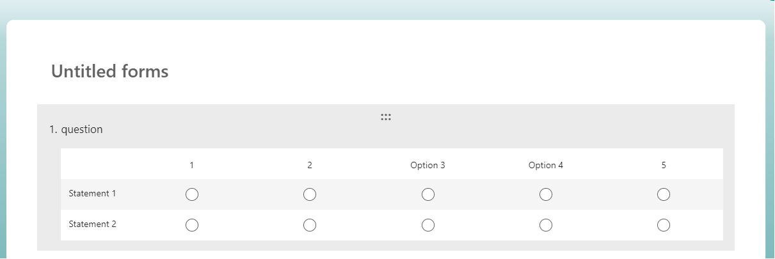Select rating 1 for Statement 1

(x=192, y=194)
